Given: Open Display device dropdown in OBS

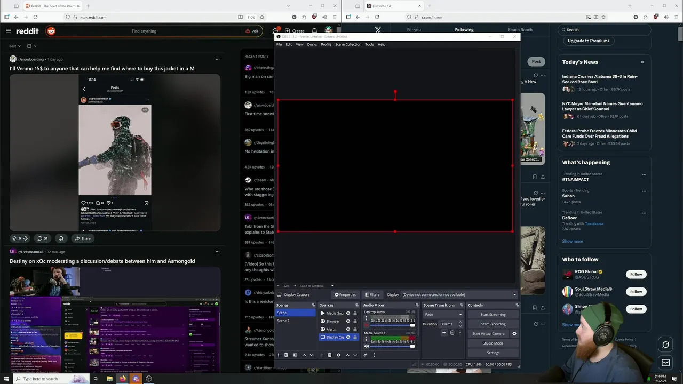Looking at the screenshot, I should [x=459, y=294].
